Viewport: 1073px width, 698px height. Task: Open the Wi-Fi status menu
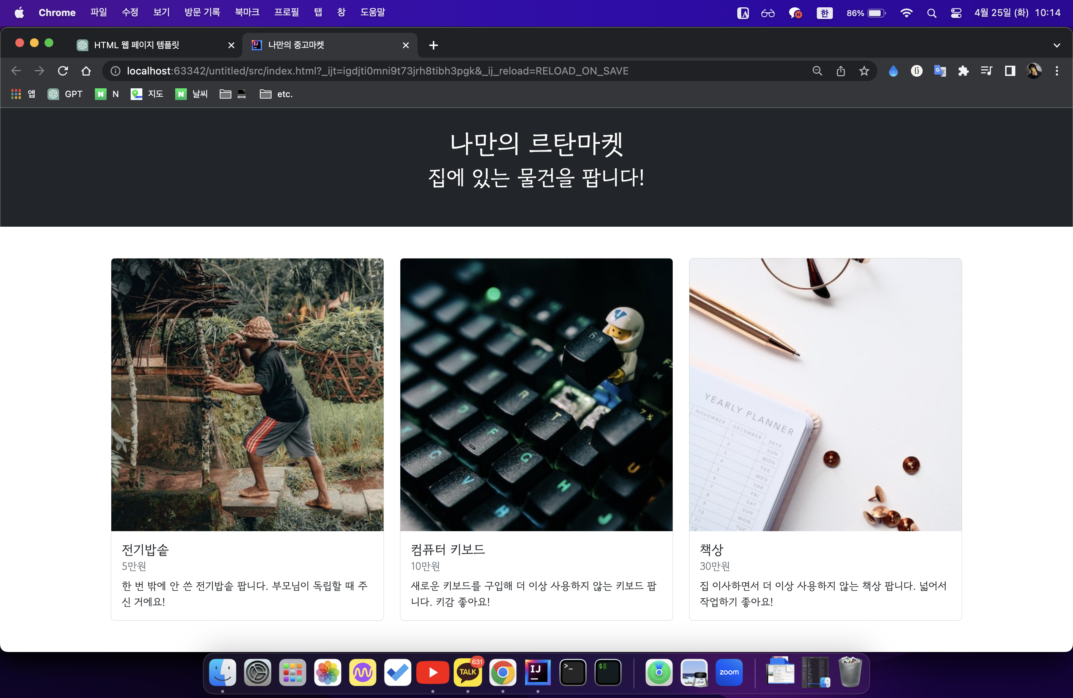906,13
